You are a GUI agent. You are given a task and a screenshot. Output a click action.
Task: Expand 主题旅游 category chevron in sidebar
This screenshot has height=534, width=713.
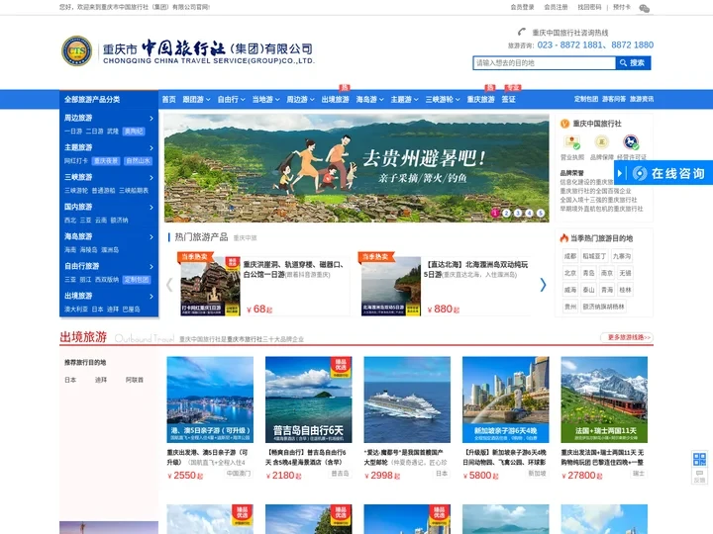click(x=152, y=148)
